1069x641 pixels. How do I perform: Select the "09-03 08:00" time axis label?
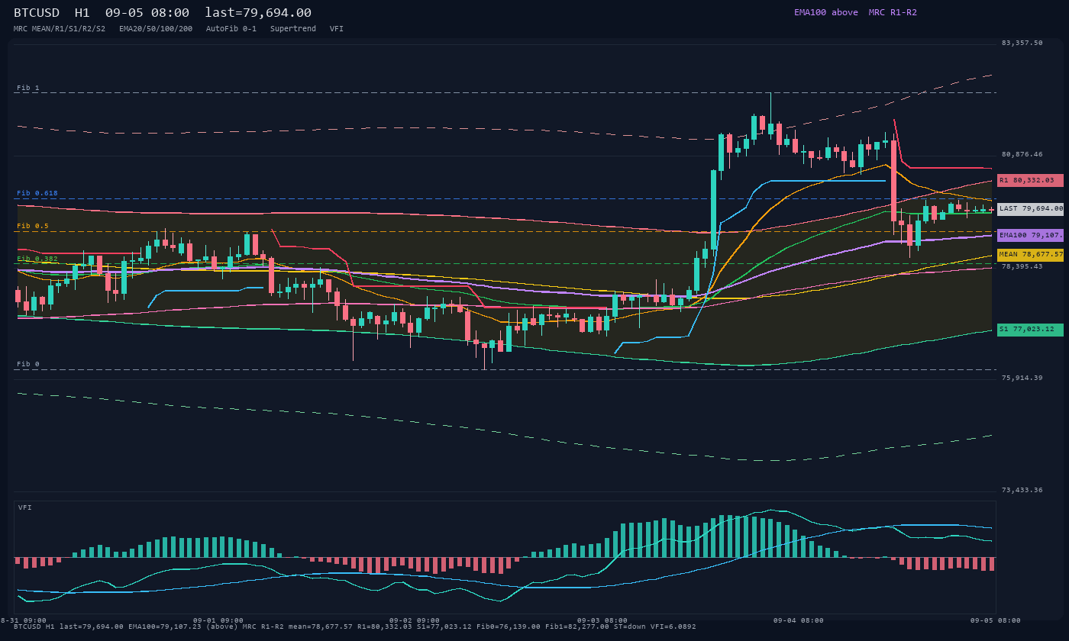[x=602, y=620]
